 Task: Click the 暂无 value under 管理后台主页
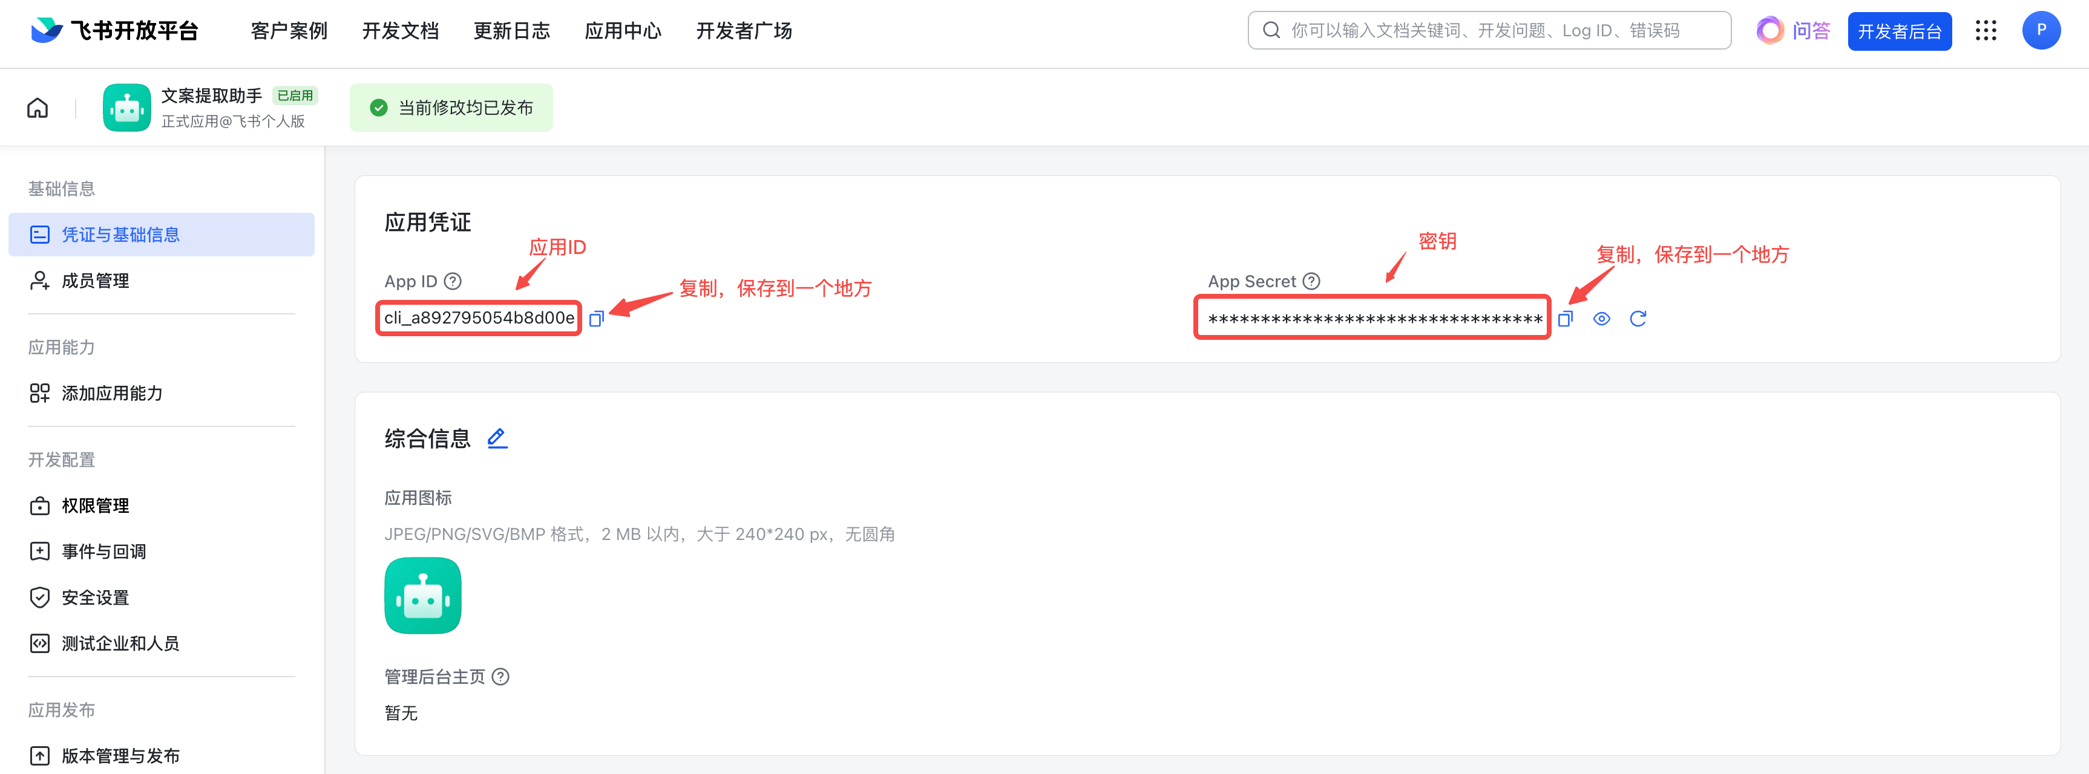401,713
